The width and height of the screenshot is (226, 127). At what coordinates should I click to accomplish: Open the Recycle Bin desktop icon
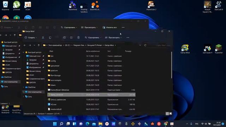(5, 6)
